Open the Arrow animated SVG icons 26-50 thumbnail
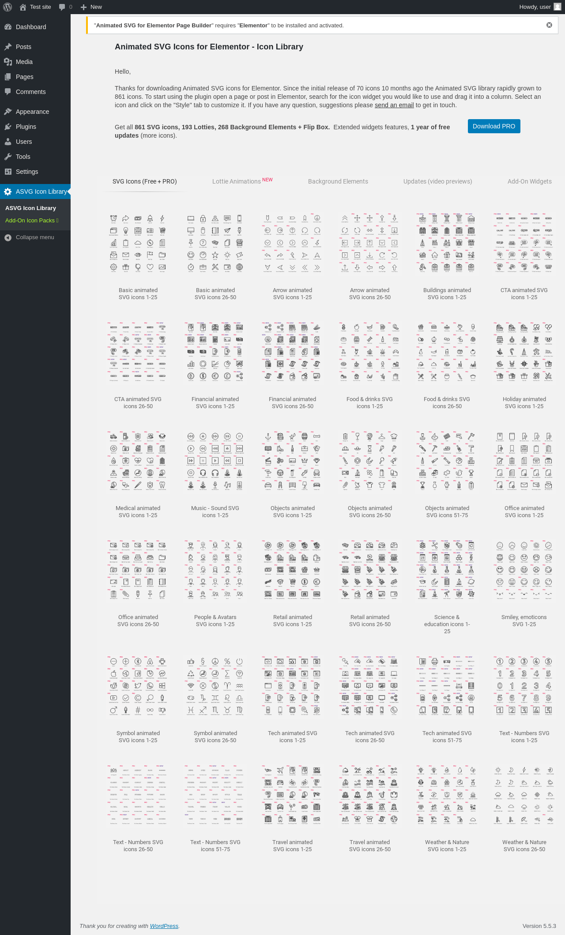Image resolution: width=565 pixels, height=935 pixels. [370, 243]
